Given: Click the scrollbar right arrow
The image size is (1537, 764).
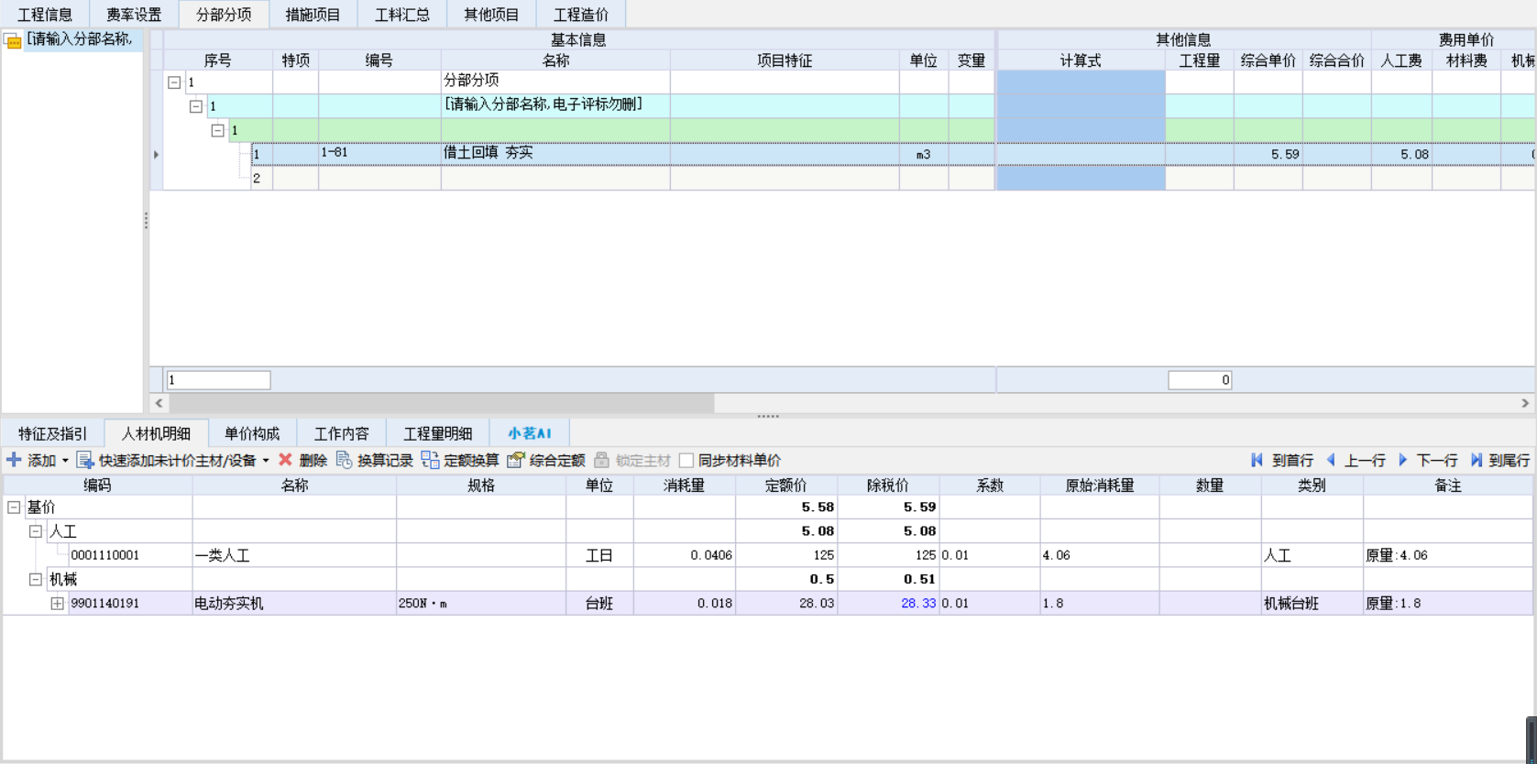Looking at the screenshot, I should click(1525, 403).
